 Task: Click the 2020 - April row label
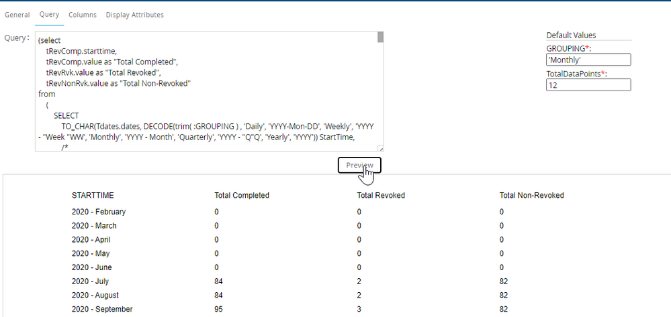click(91, 239)
